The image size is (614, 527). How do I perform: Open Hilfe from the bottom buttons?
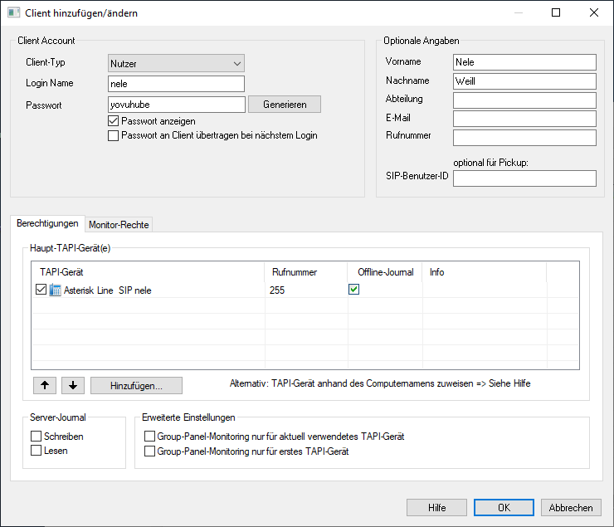click(x=436, y=508)
